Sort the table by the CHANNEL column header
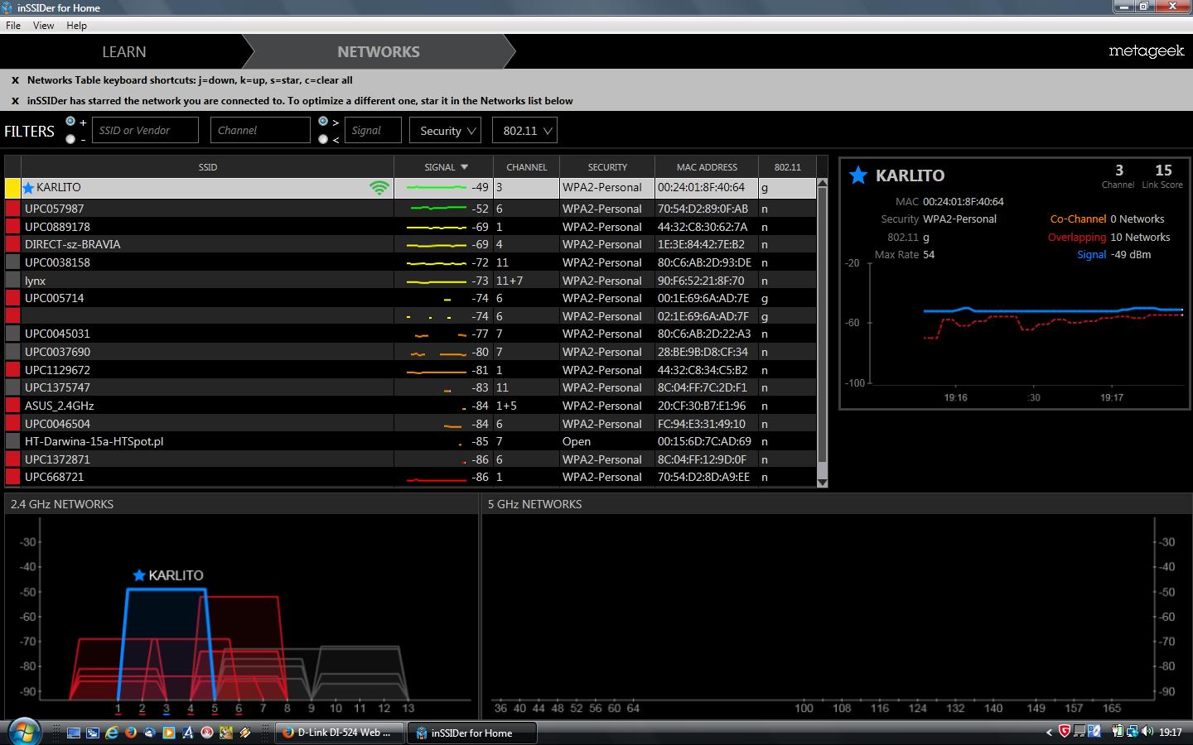Viewport: 1193px width, 745px height. (527, 167)
